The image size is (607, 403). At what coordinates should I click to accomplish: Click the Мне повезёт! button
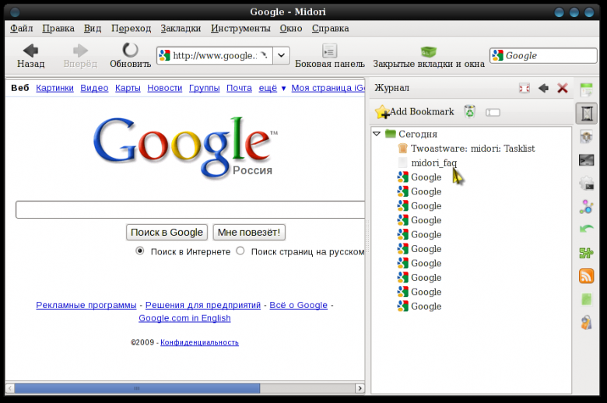[x=249, y=233]
